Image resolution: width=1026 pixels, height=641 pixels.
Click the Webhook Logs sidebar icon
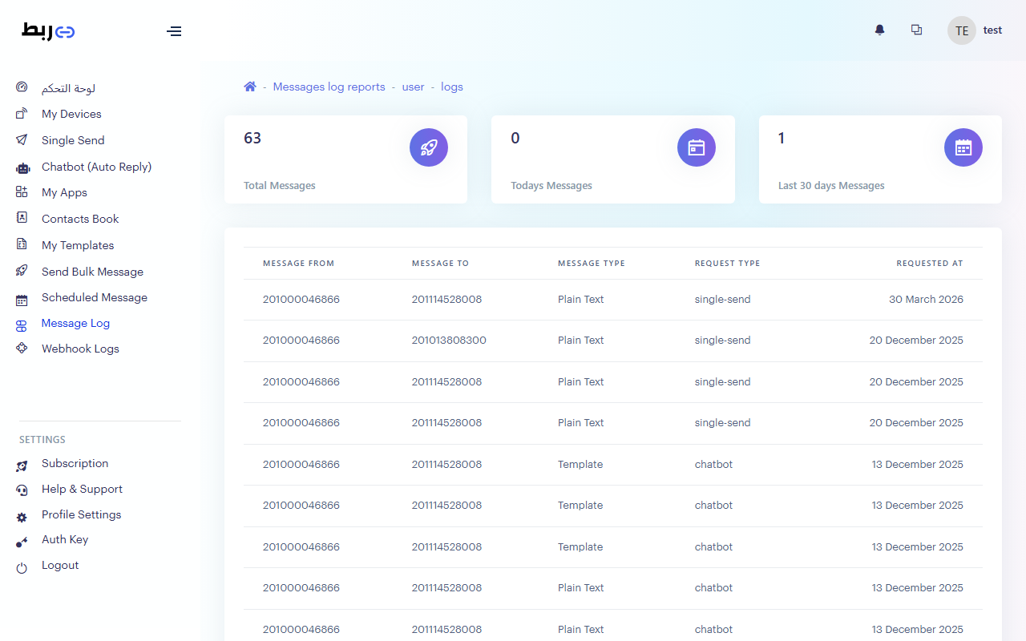pyautogui.click(x=22, y=349)
